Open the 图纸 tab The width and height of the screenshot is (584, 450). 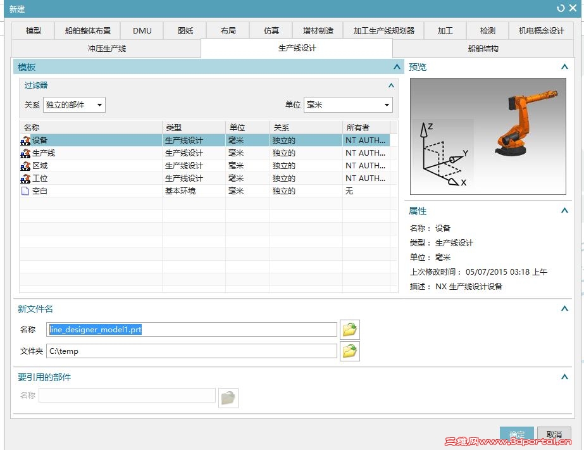(185, 30)
